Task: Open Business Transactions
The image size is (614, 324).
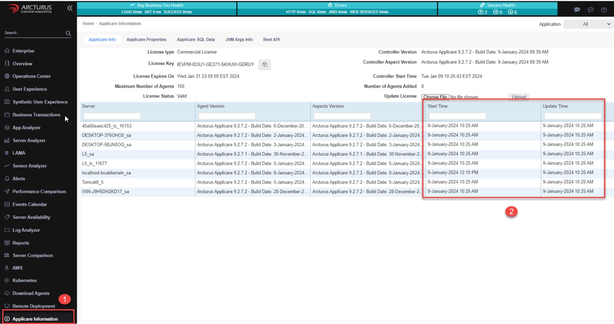Action: pos(36,115)
